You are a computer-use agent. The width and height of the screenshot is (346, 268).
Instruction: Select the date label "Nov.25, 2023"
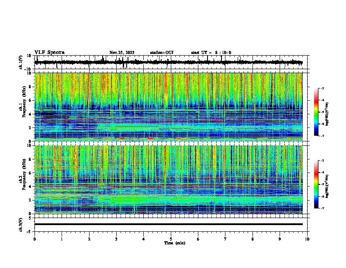tap(122, 53)
